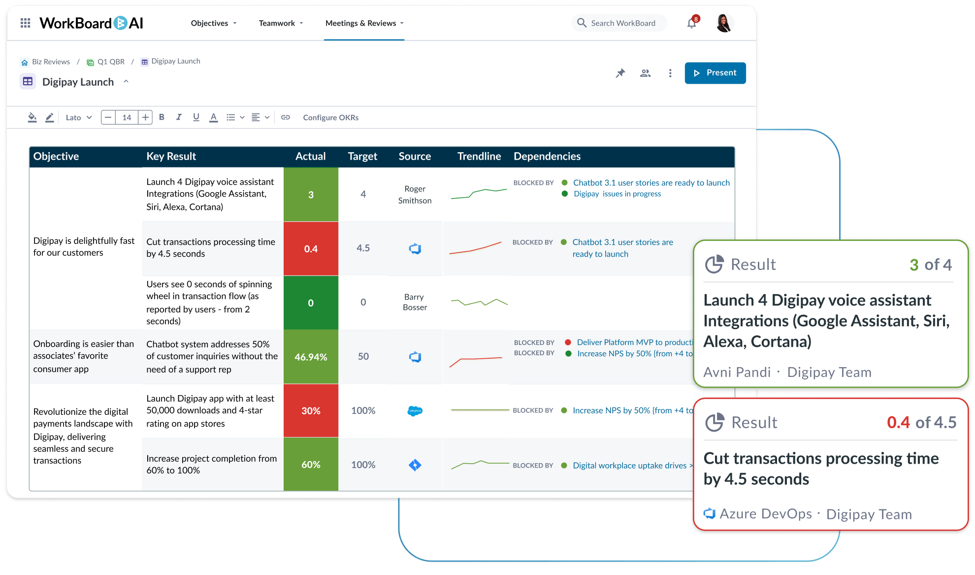Select the green Actual cell showing 3

pos(311,195)
